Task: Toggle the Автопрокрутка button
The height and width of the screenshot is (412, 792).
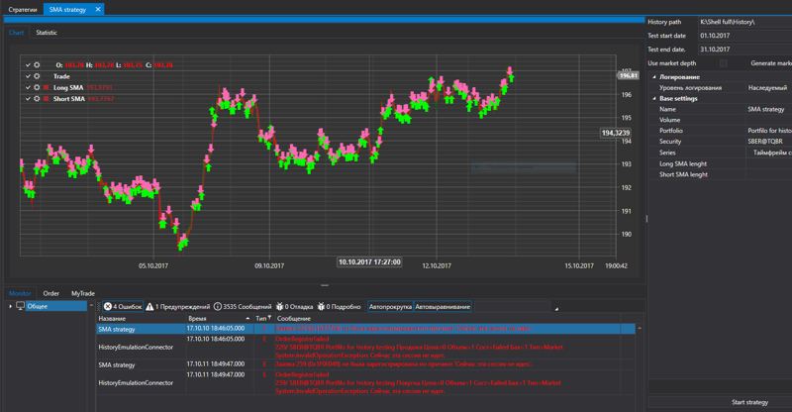Action: coord(390,307)
